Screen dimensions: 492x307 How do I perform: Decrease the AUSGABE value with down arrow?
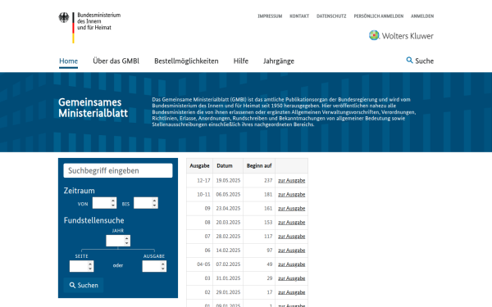point(163,269)
